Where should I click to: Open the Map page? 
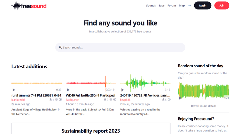pyautogui.click(x=182, y=6)
